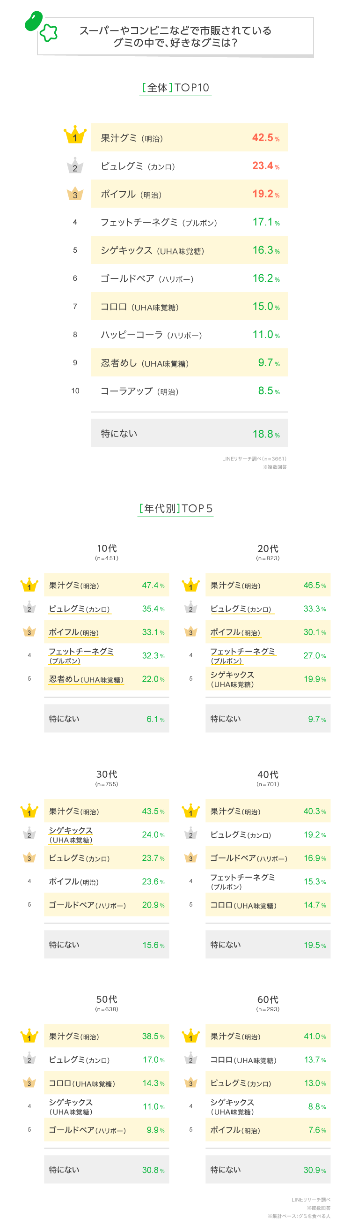Image resolution: width=351 pixels, height=1232 pixels.
Task: Click the ハッピーコーラ 11.0% row
Action: pyautogui.click(x=189, y=335)
